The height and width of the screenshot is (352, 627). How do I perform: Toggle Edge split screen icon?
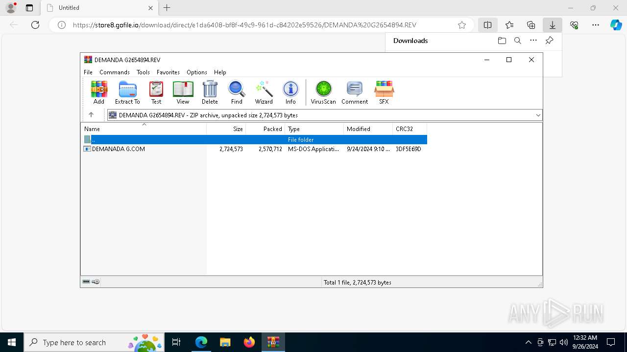click(x=488, y=25)
